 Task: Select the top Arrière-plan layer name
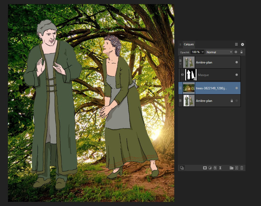204,63
